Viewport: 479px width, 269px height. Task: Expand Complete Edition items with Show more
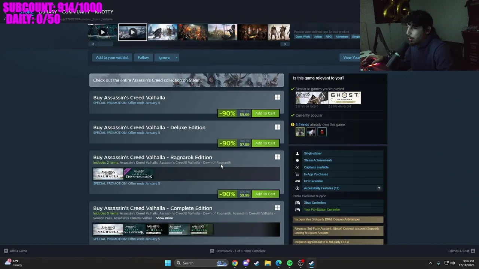coord(164,218)
